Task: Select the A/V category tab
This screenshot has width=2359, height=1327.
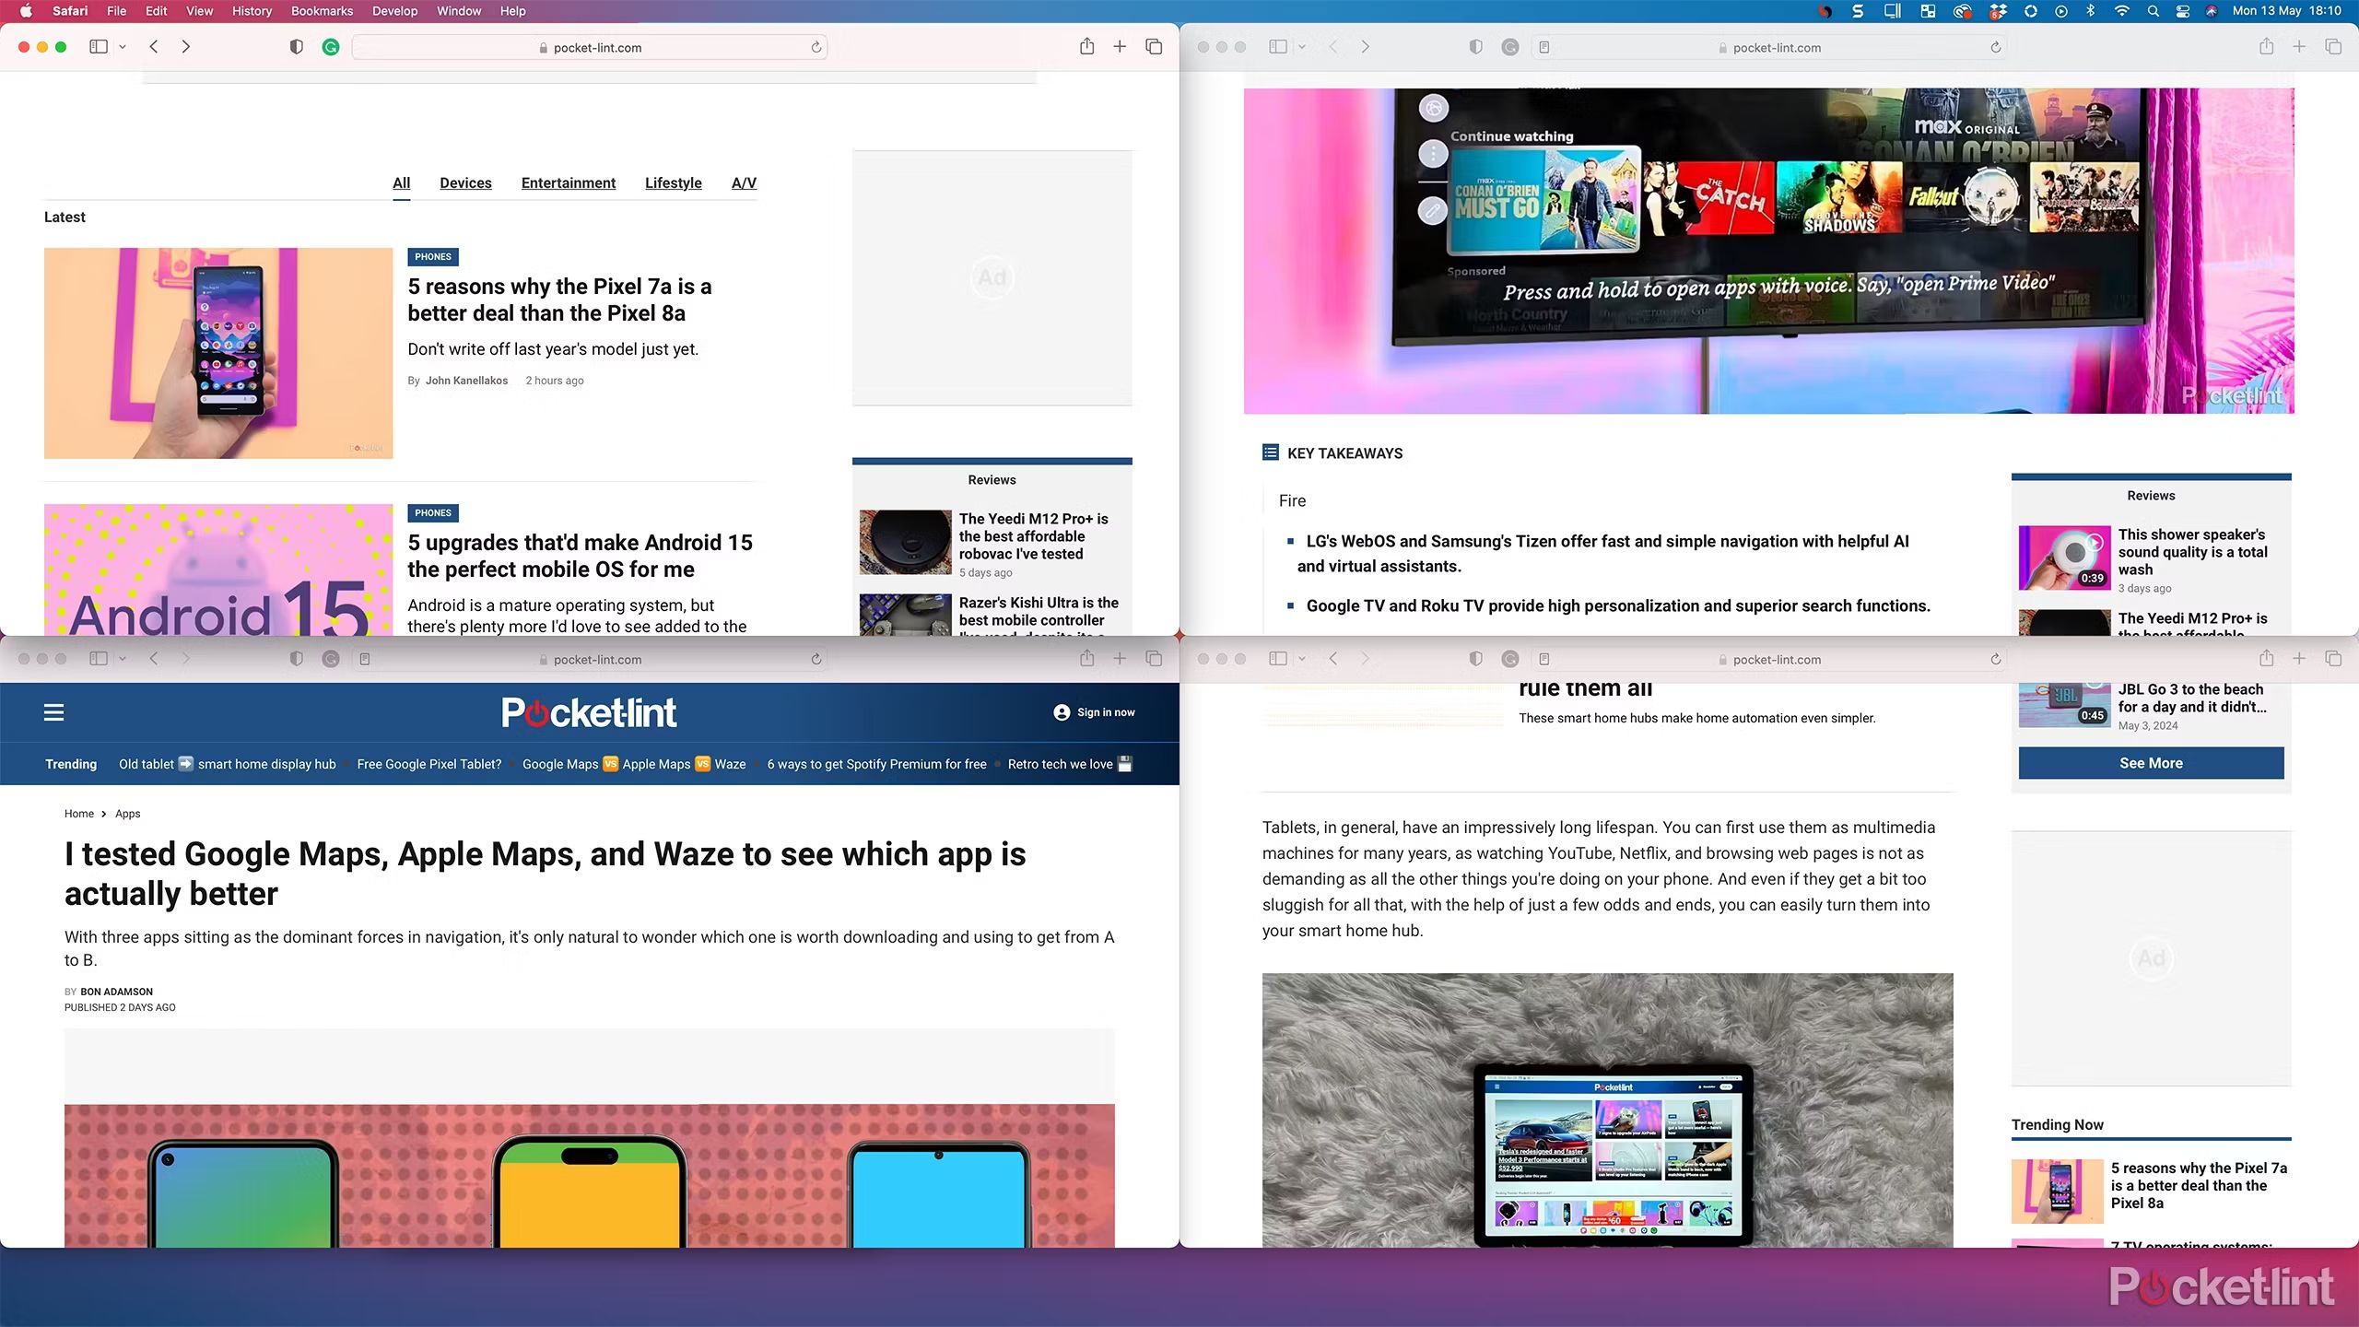Action: 744,182
